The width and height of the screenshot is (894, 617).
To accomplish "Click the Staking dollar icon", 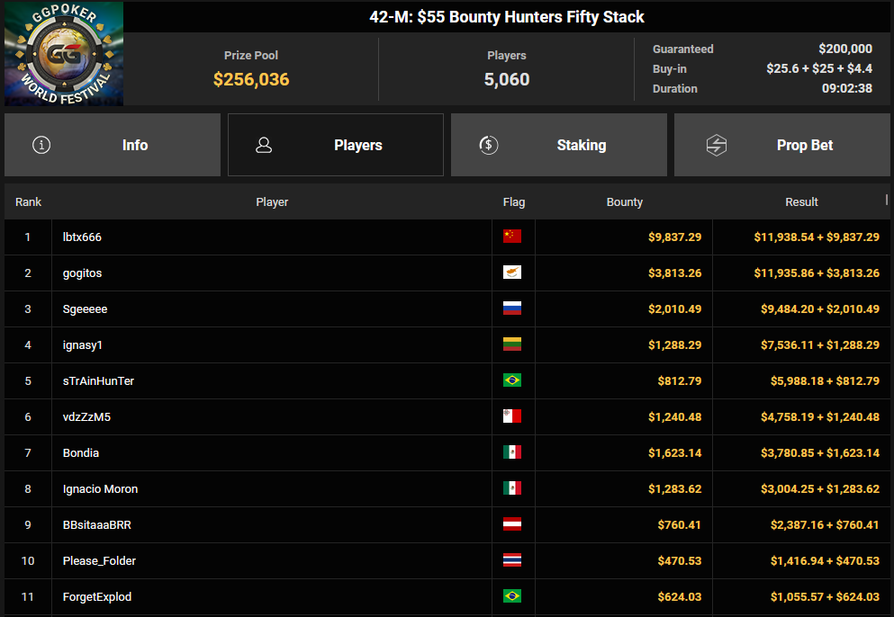I will click(489, 145).
